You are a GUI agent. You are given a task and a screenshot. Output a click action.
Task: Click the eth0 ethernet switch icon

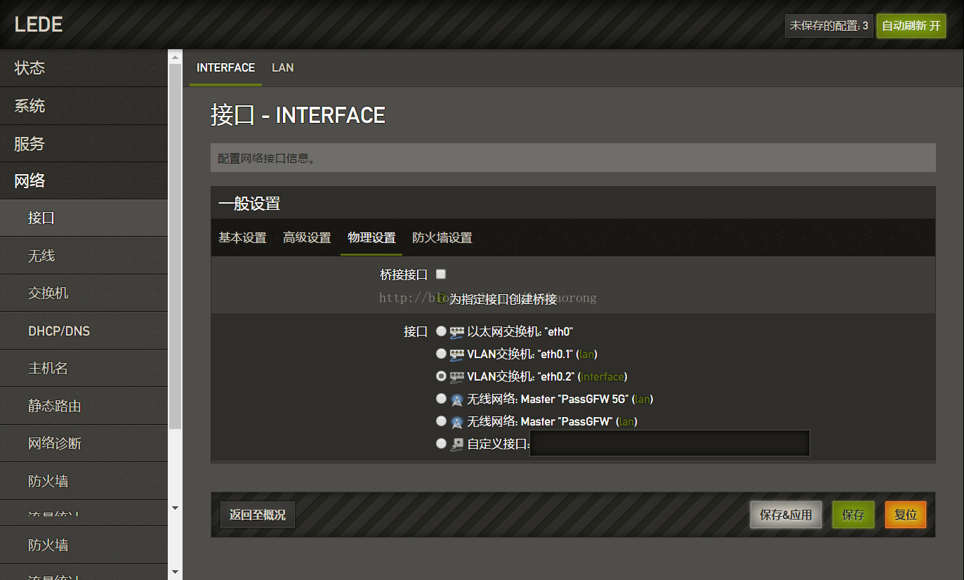[x=457, y=331]
